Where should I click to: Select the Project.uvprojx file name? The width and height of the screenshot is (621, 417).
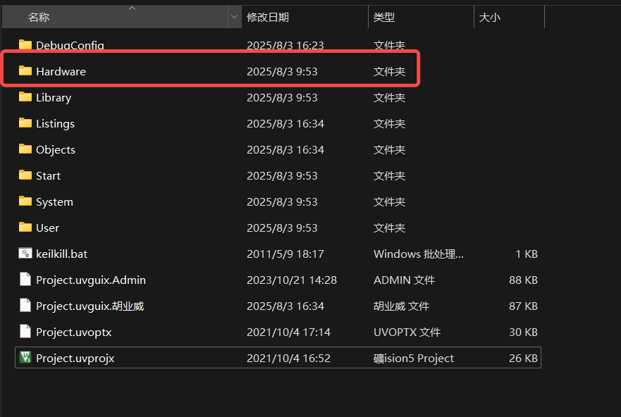(75, 359)
